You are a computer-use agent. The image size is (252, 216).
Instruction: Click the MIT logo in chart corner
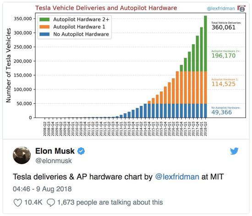(242, 9)
